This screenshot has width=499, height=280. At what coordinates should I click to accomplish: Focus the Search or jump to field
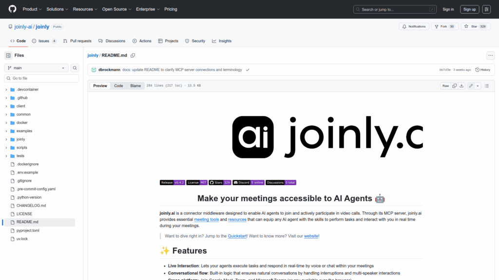(x=395, y=9)
